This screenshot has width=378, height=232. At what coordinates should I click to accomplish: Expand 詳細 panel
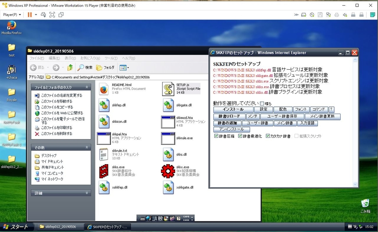[x=87, y=193]
